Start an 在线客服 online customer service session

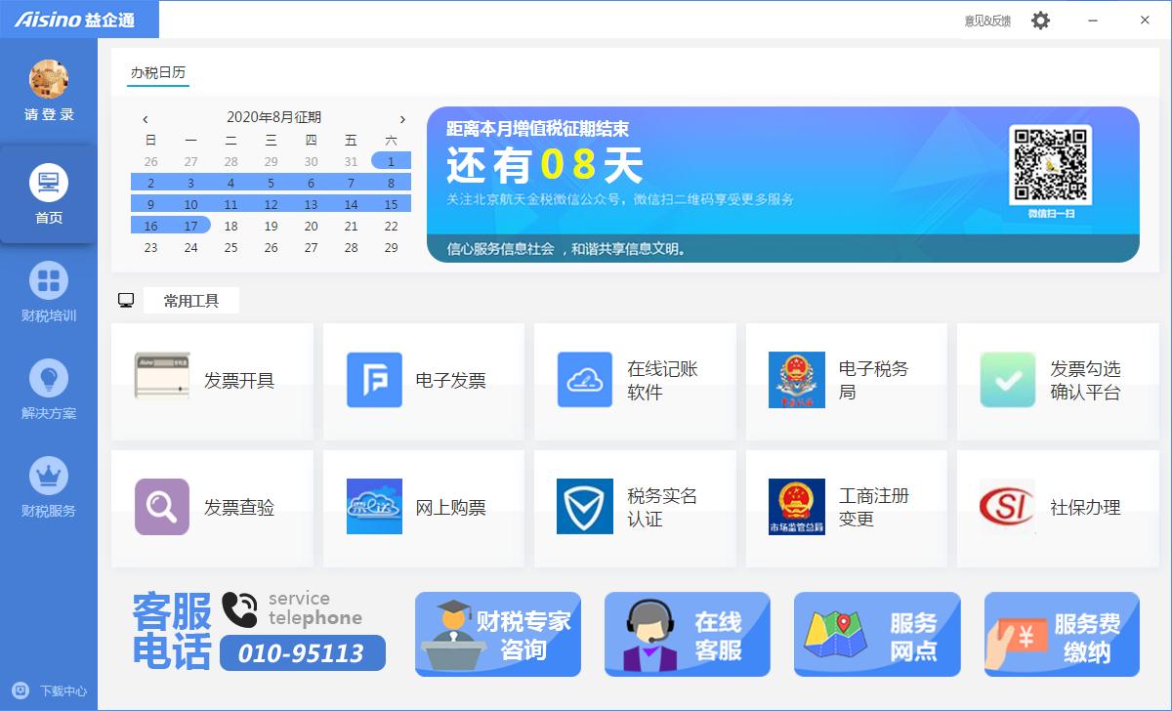tap(687, 634)
